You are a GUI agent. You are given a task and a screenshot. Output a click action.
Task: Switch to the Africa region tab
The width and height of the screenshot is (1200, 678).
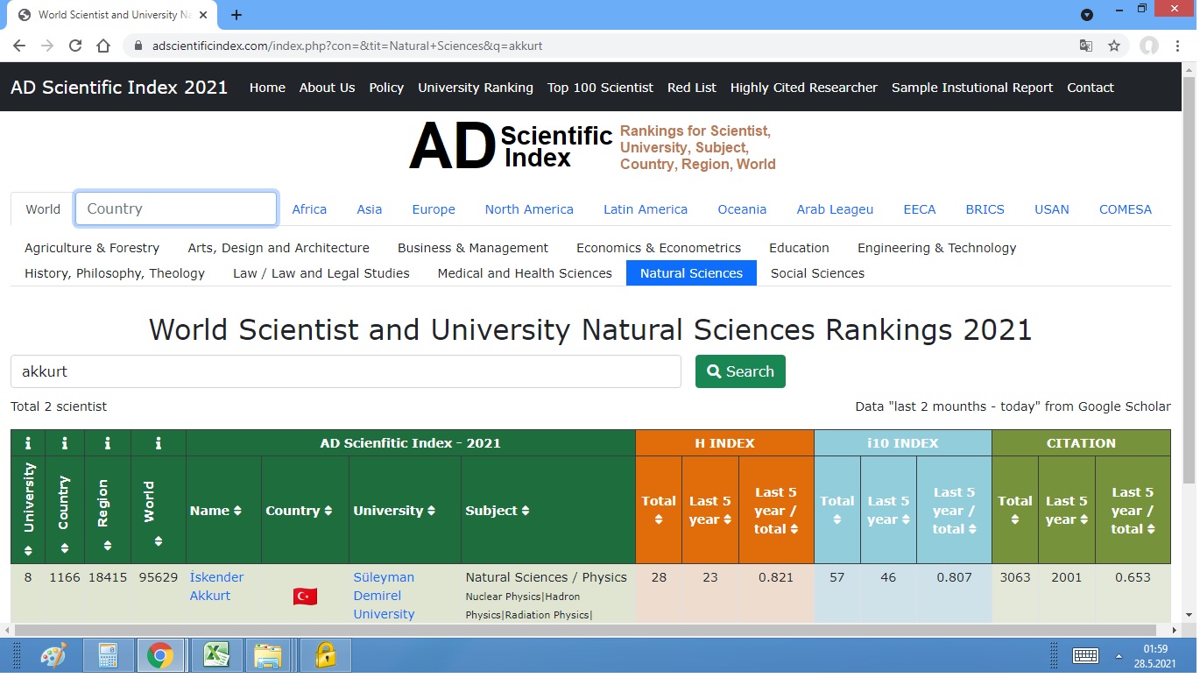click(309, 209)
